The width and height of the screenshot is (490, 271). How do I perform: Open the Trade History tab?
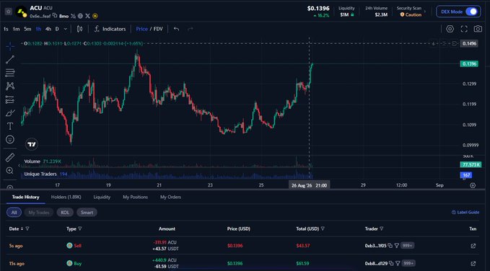pyautogui.click(x=26, y=197)
